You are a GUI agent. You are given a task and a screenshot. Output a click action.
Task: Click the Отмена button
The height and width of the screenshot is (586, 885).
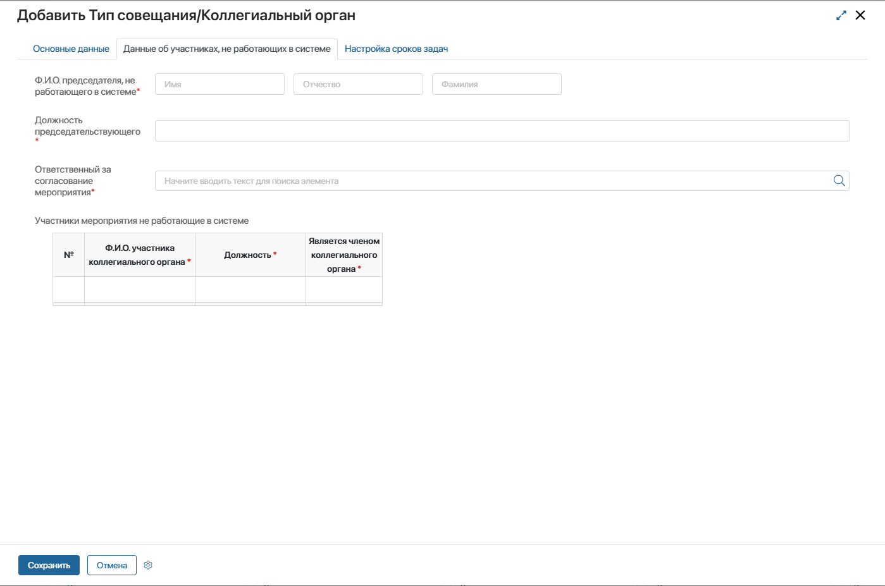112,565
